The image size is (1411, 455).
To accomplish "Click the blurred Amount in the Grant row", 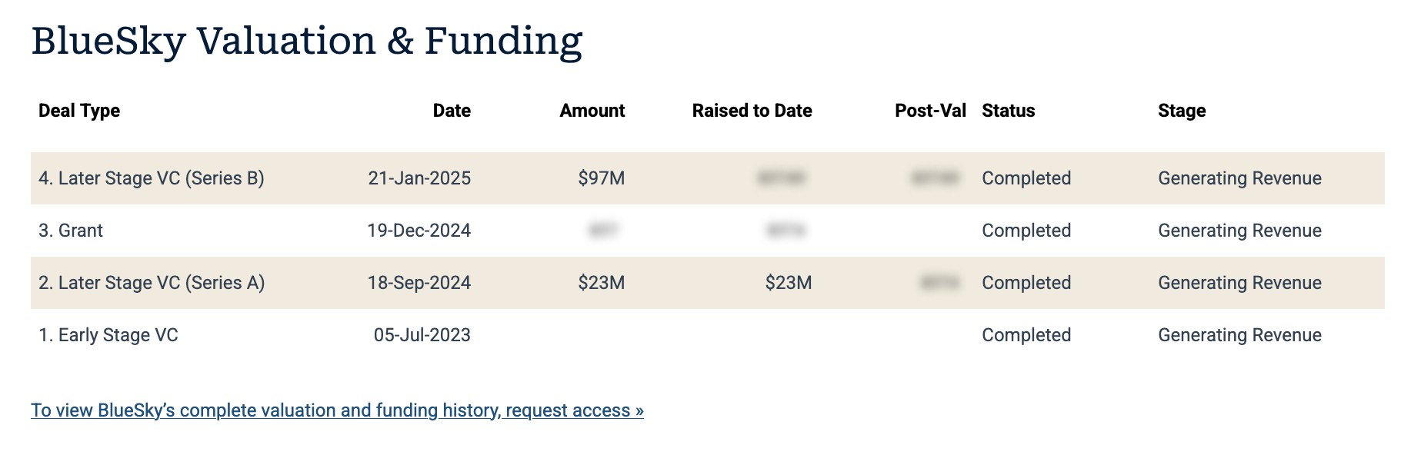I will point(604,231).
